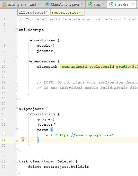The width and height of the screenshot is (138, 176).
Task: Click 'task clean(type: Delete)' on line 28
Action: [x=46, y=161]
